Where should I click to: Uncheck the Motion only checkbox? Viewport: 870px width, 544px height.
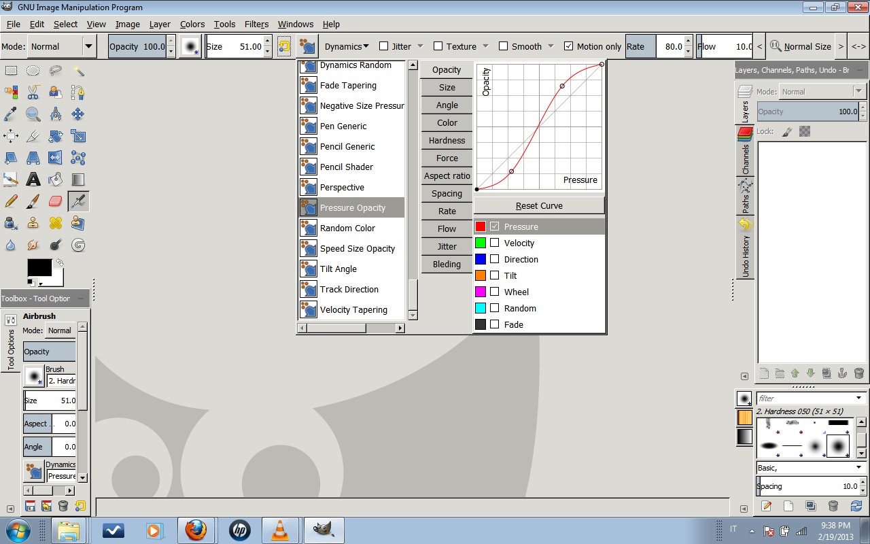pos(568,46)
